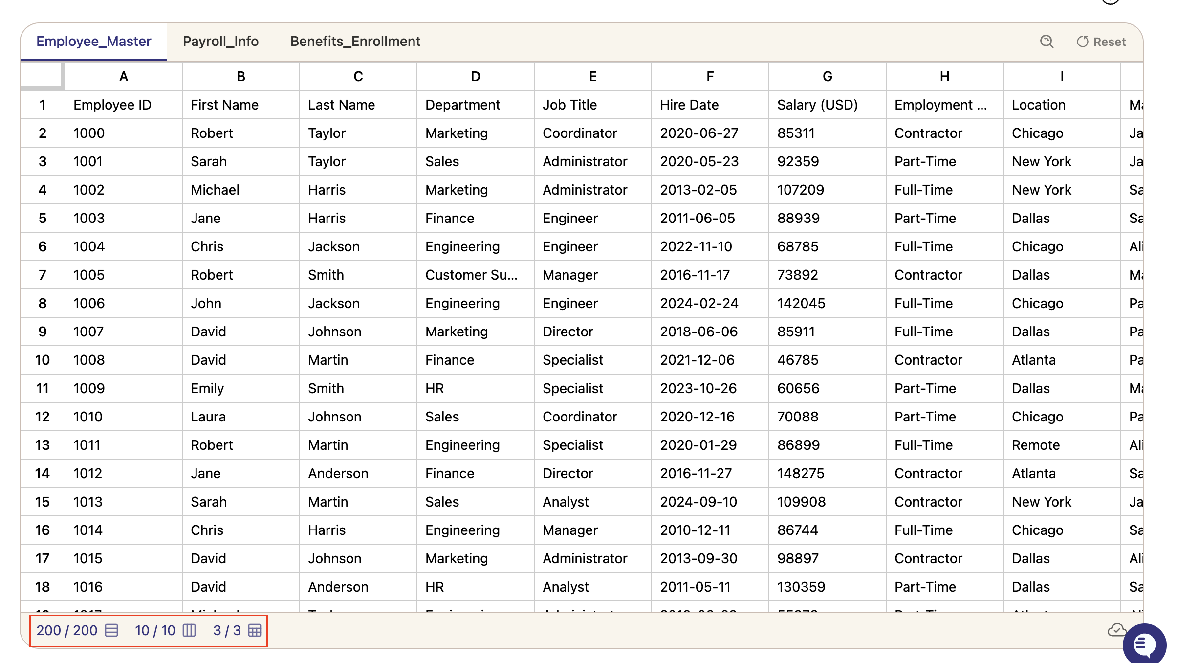
Task: Click the column count icon next to 10/10
Action: [x=188, y=631]
